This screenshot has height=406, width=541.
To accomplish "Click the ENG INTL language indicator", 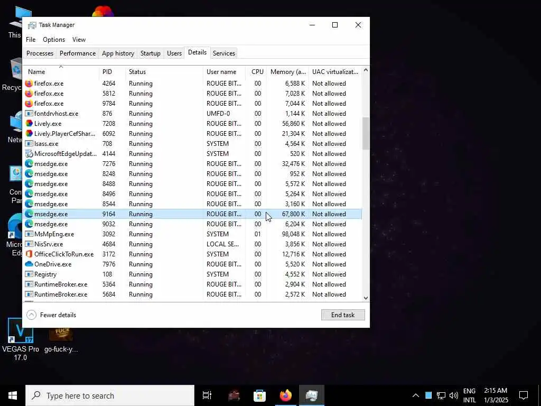I will [469, 395].
